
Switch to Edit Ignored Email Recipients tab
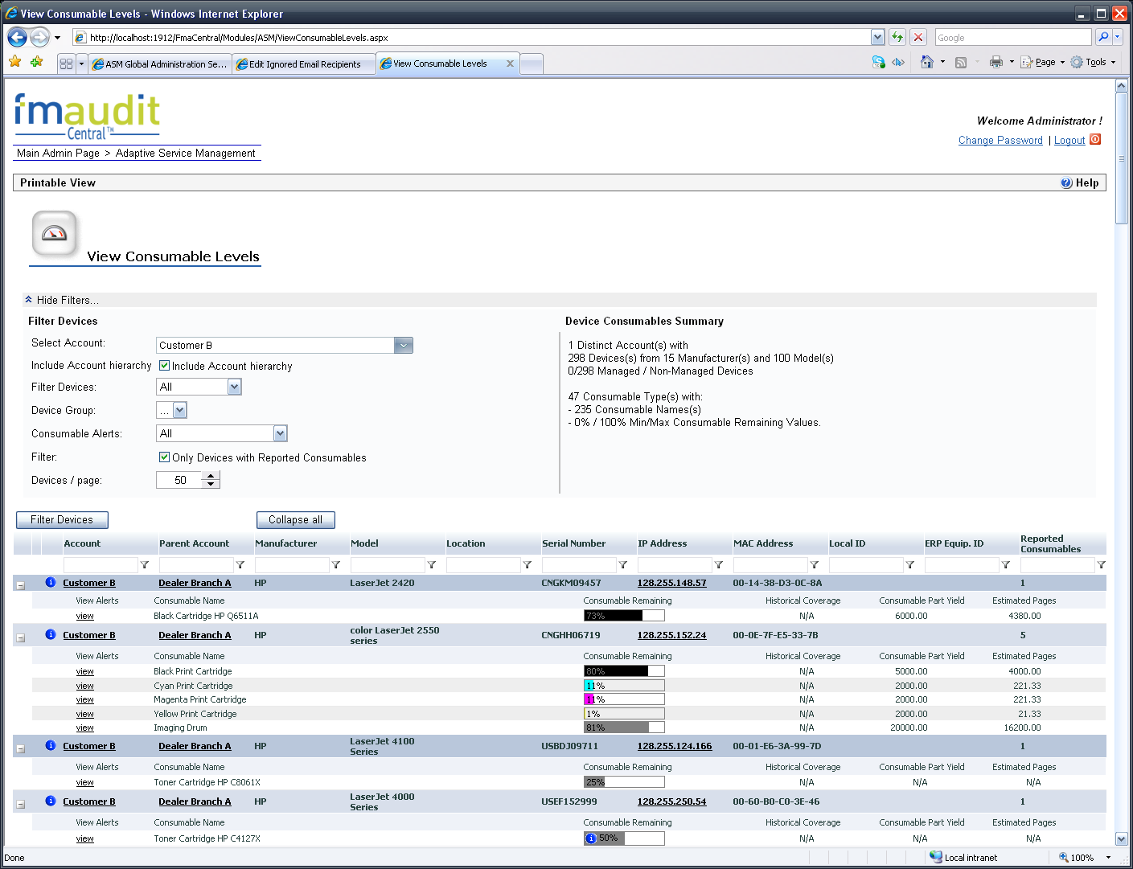[x=304, y=64]
